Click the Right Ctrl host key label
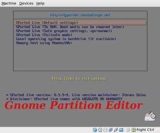The image size is (160, 133). (x=145, y=130)
